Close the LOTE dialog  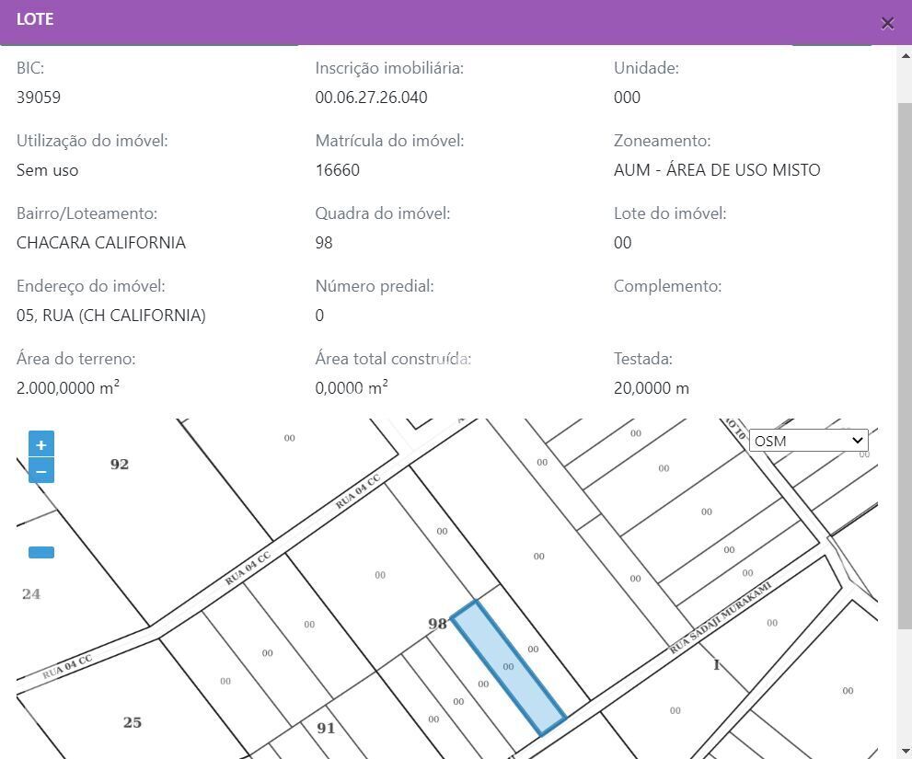coord(887,23)
